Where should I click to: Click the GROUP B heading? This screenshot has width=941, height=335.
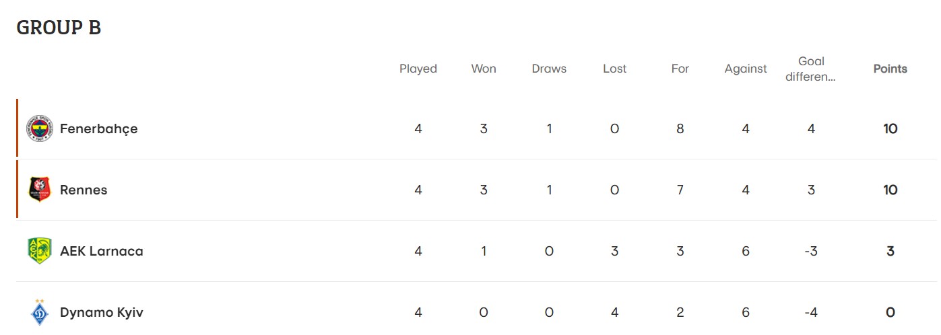click(59, 28)
